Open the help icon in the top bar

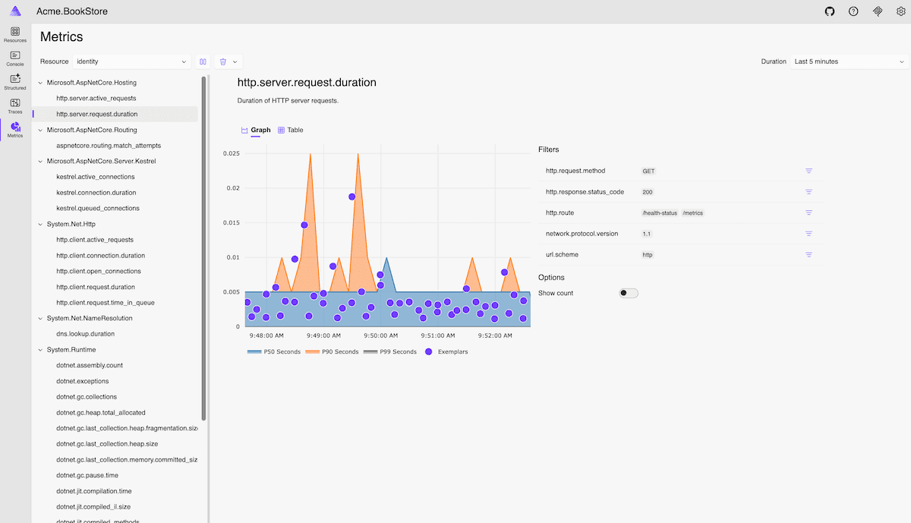(x=853, y=11)
